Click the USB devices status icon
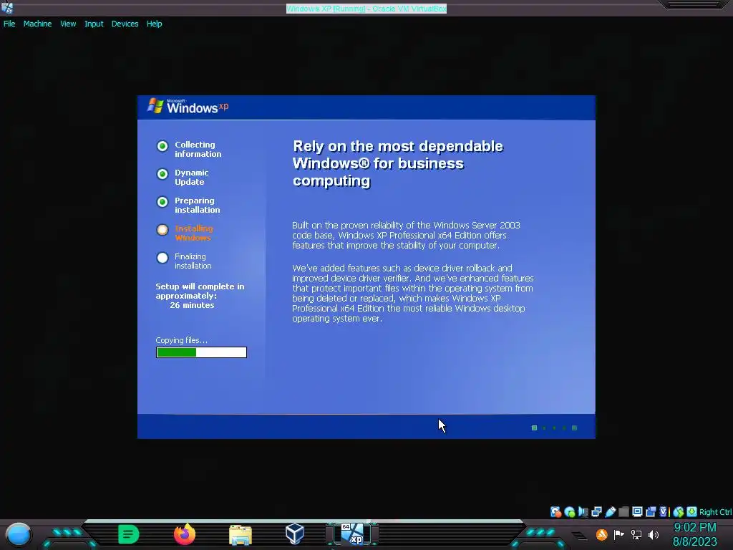Viewport: 733px width, 550px height. [611, 512]
